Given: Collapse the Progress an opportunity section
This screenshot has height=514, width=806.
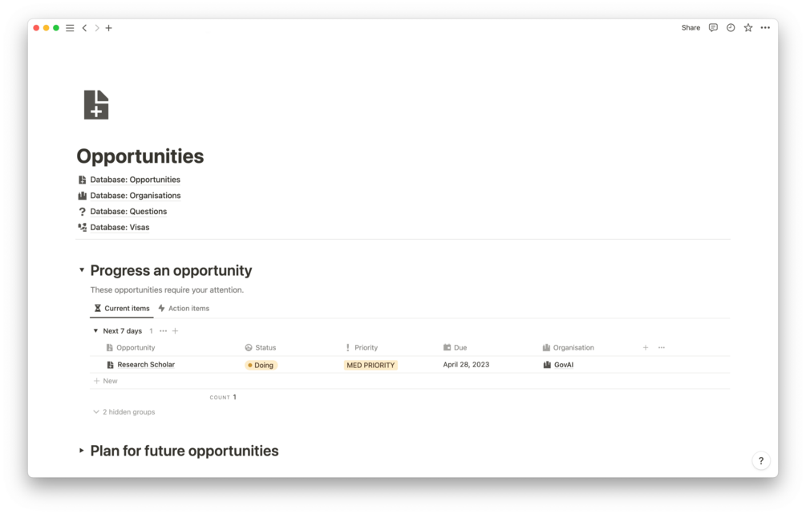Looking at the screenshot, I should coord(82,270).
